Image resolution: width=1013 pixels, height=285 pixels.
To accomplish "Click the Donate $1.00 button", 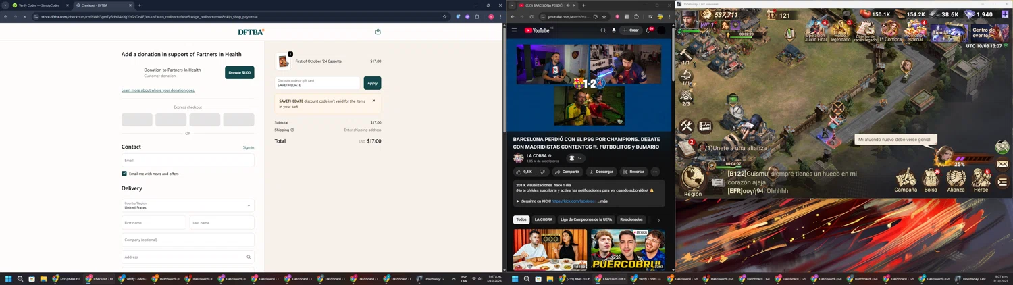I will 240,72.
